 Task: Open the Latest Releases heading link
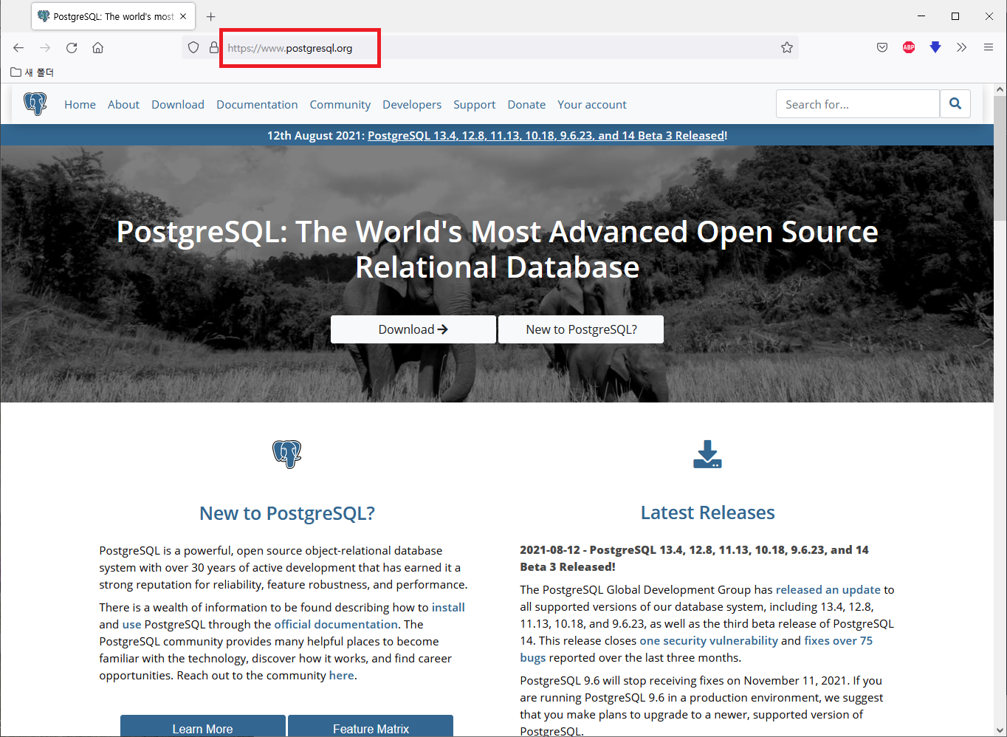point(707,513)
